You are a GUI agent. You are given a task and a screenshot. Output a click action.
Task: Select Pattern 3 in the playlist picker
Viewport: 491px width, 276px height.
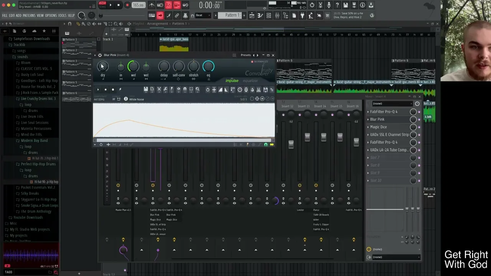pos(71,61)
